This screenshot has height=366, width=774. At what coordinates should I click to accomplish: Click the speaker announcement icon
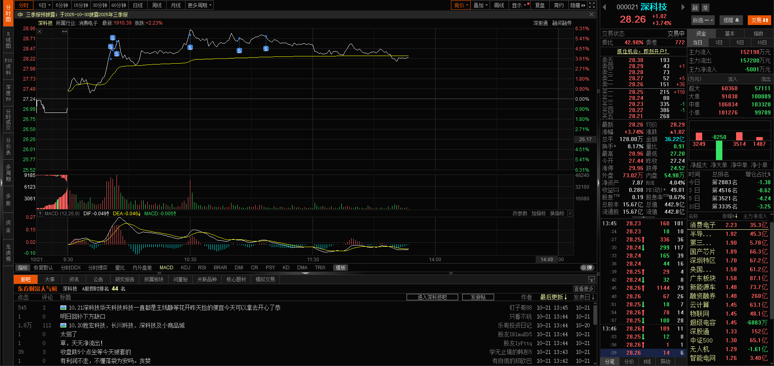tap(20, 15)
